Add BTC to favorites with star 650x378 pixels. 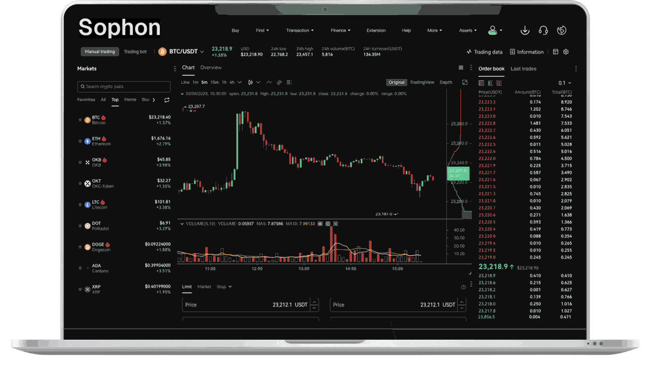(80, 120)
